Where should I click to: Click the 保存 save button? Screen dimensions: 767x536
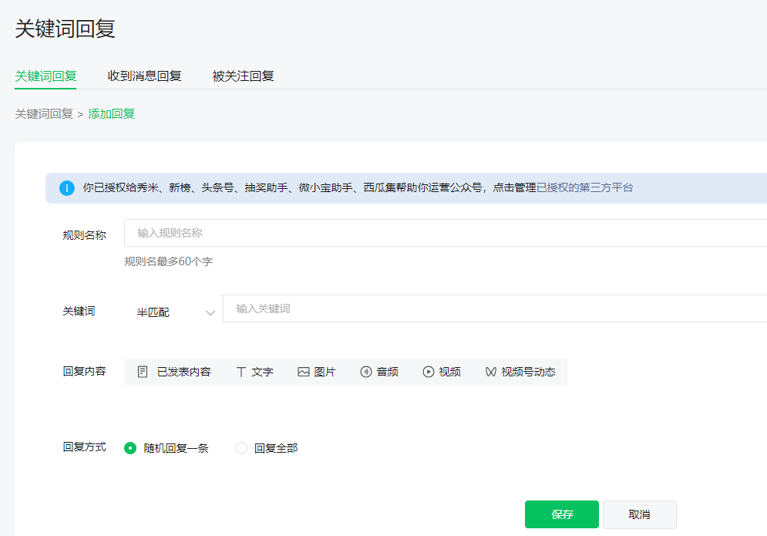tap(561, 514)
